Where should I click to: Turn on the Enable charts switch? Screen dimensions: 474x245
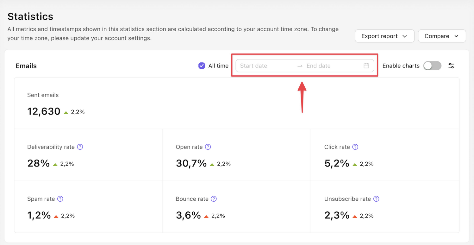point(432,66)
